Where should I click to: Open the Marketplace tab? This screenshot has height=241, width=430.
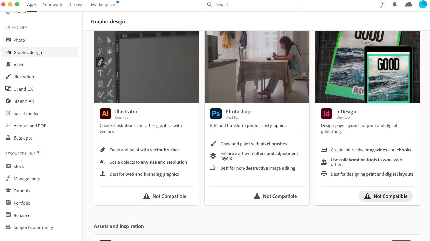point(103,4)
